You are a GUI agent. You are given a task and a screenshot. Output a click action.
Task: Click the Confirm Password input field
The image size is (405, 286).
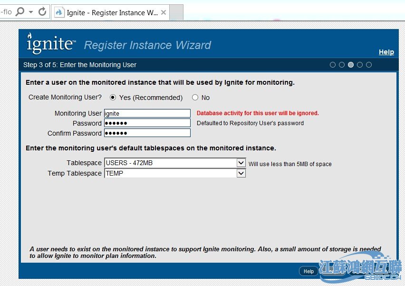point(147,133)
